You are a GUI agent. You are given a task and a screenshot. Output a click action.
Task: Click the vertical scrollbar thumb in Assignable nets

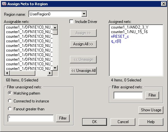(x=55, y=32)
